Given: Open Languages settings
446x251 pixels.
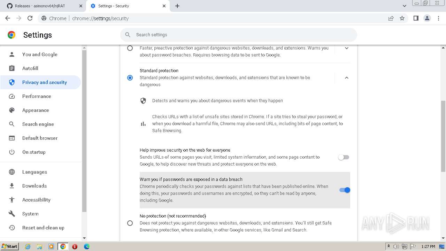Looking at the screenshot, I should click(40, 172).
